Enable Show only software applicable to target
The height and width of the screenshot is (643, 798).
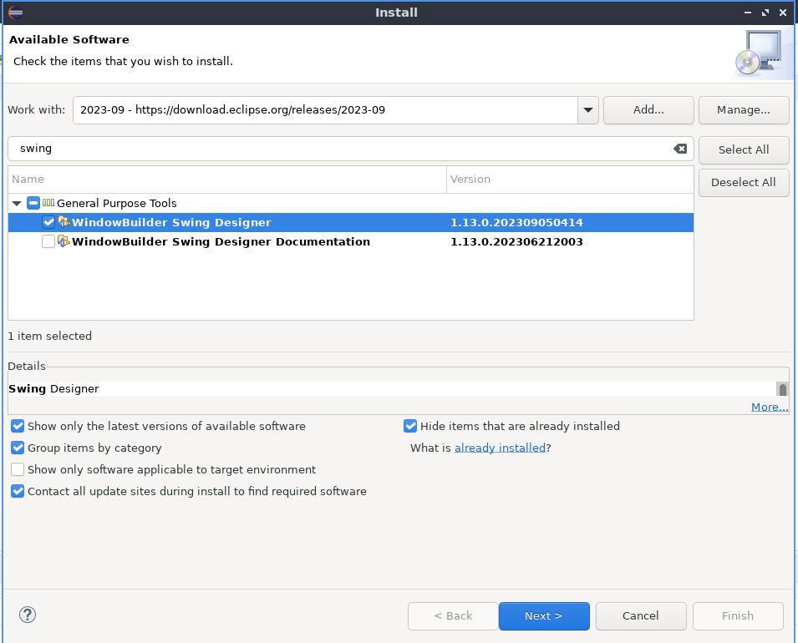point(18,469)
